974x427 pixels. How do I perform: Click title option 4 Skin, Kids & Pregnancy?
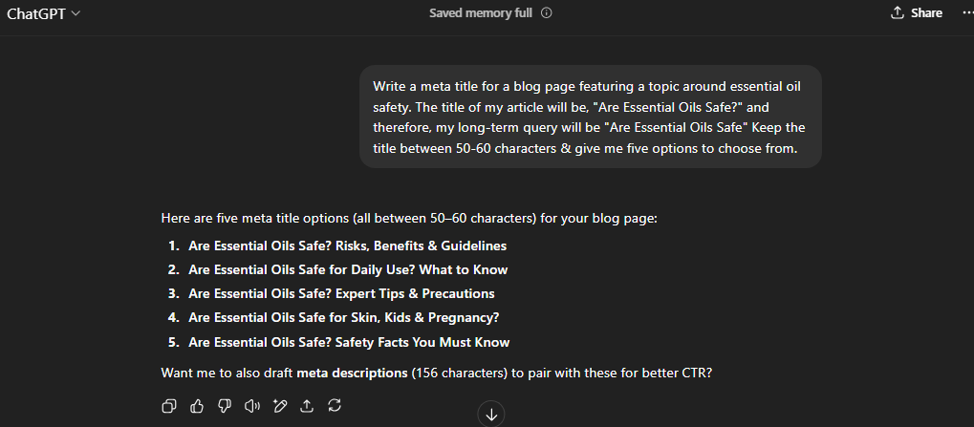(x=343, y=318)
